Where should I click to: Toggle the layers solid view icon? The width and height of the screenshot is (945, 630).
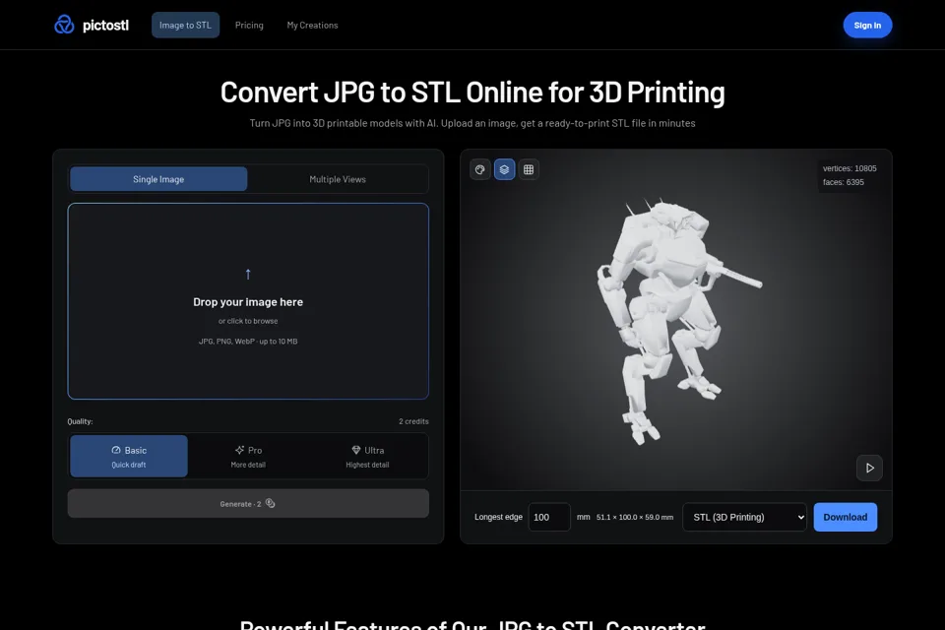tap(504, 169)
